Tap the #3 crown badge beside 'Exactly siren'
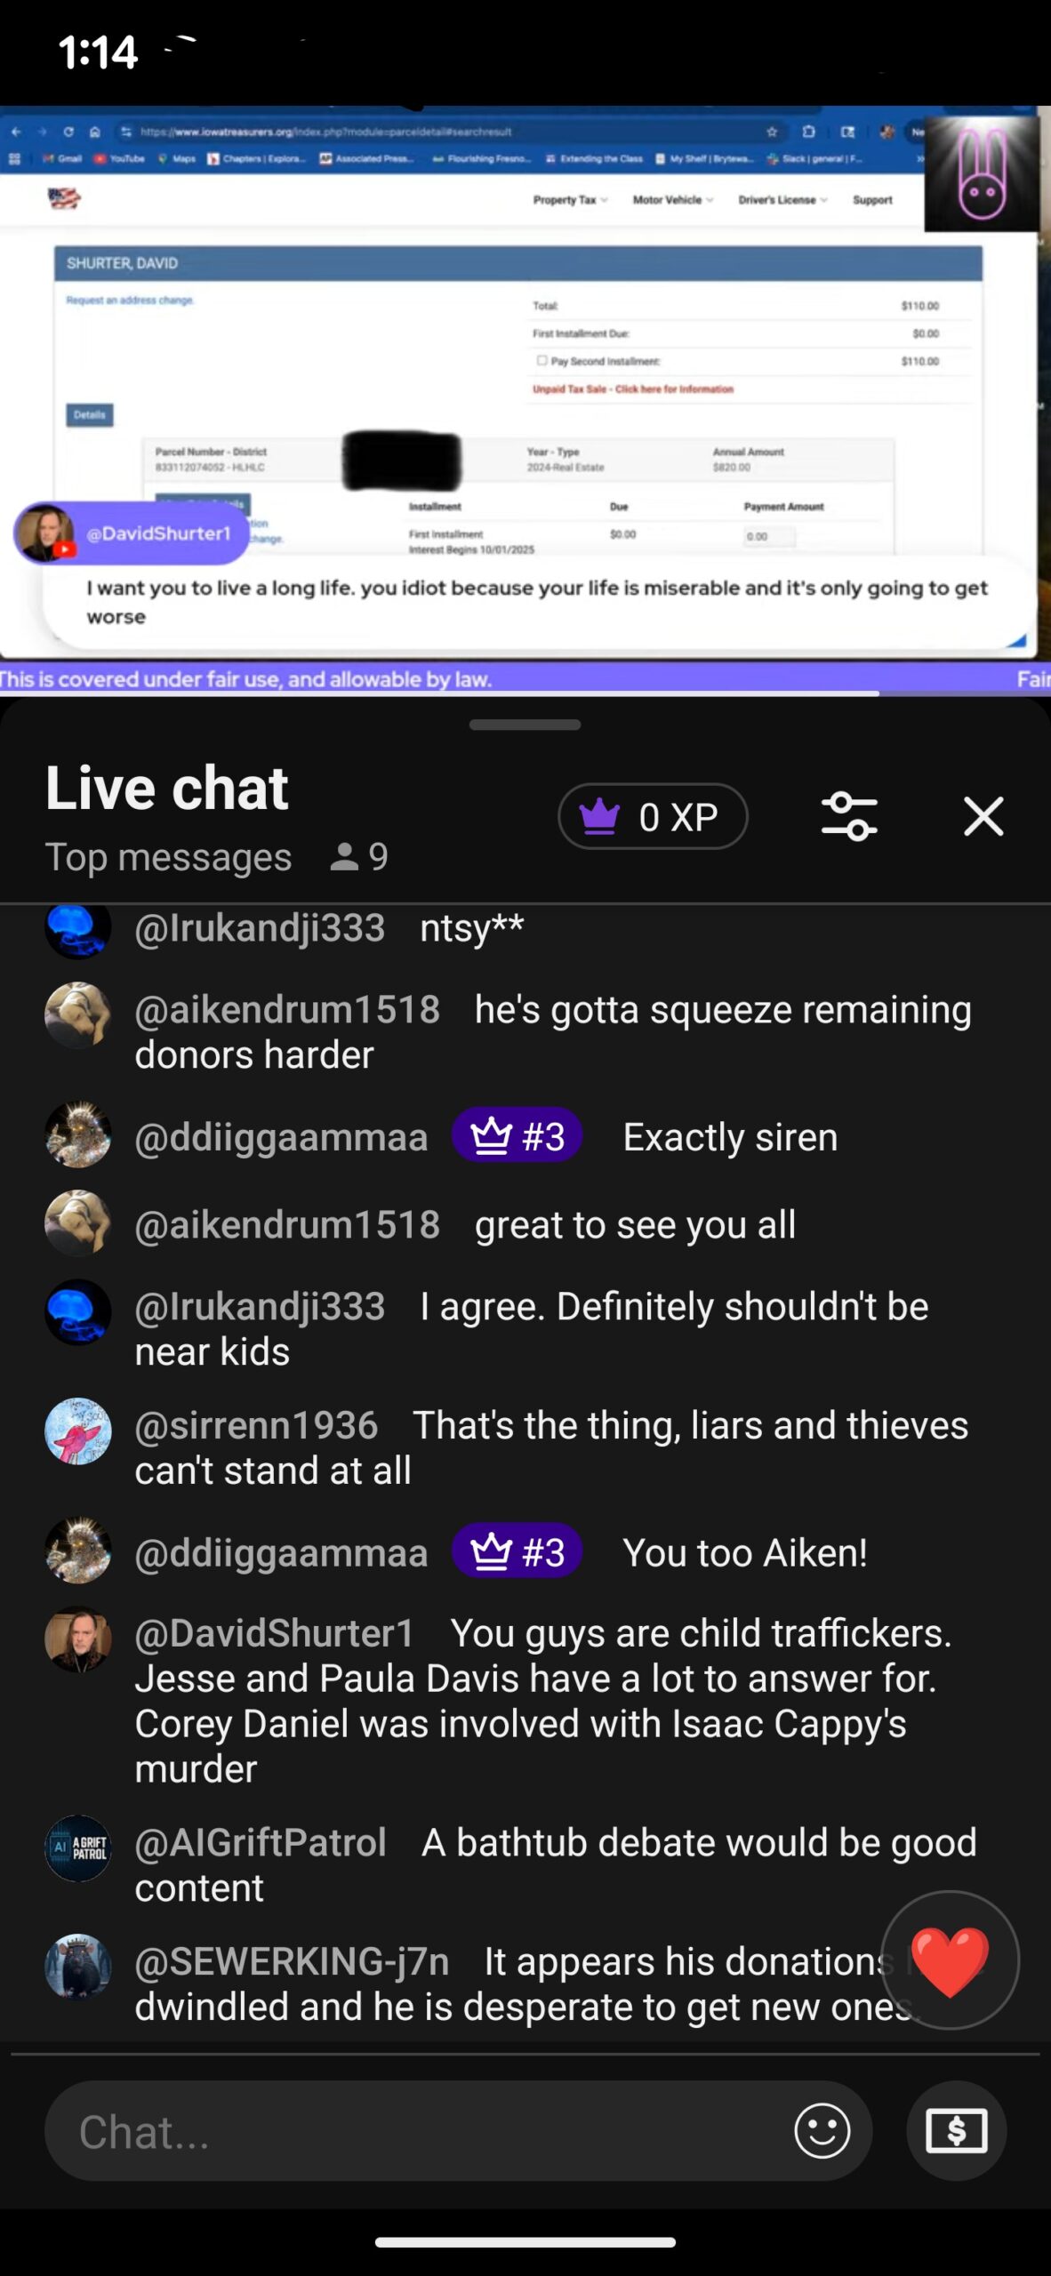1051x2276 pixels. coord(517,1135)
